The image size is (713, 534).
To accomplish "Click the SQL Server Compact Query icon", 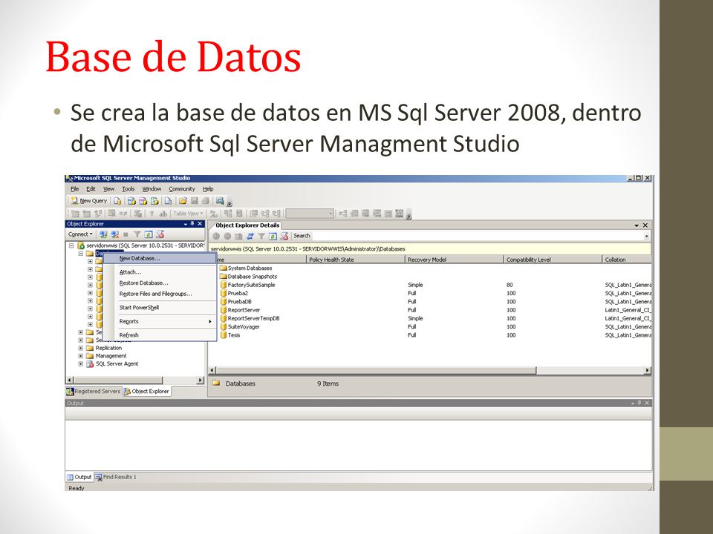I will (x=169, y=201).
